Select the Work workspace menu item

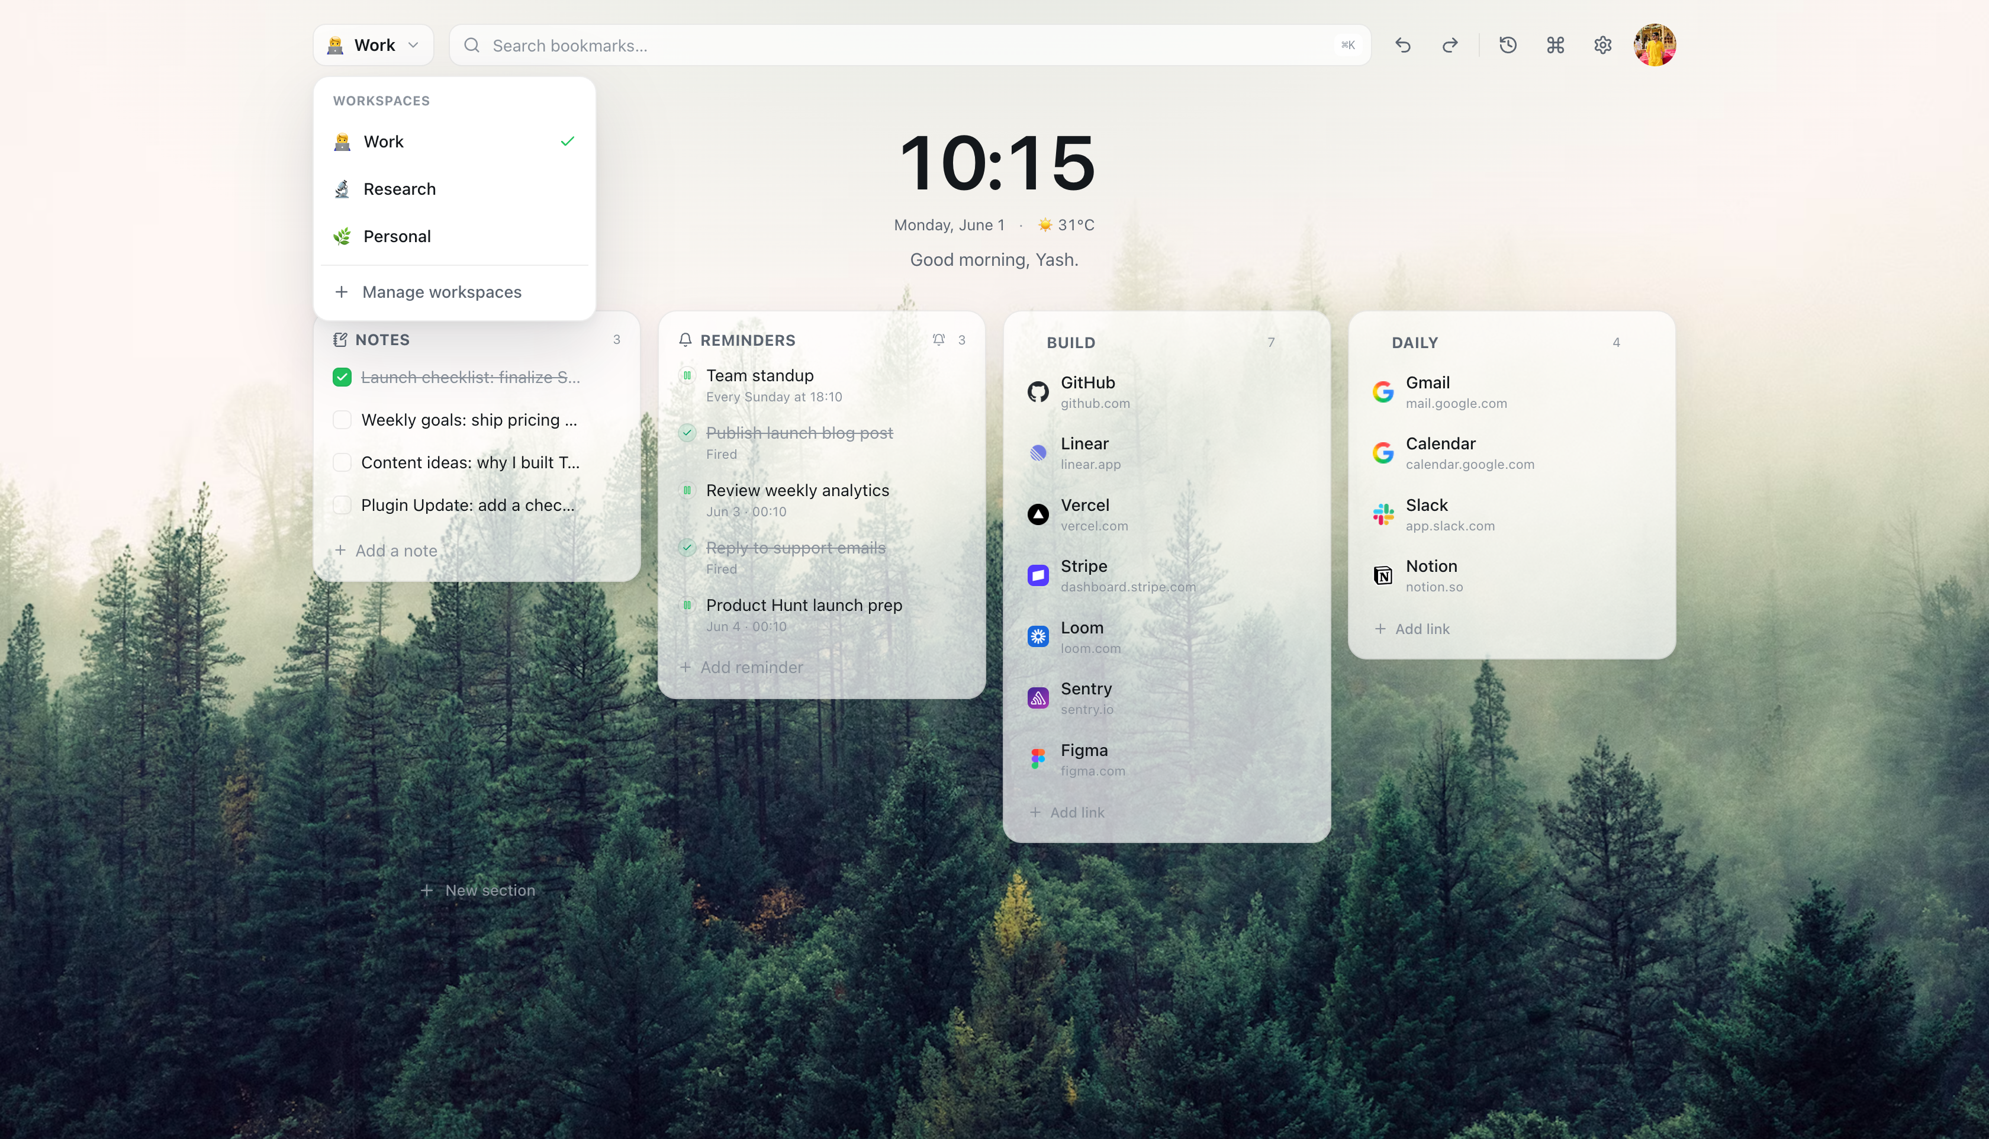pyautogui.click(x=455, y=141)
